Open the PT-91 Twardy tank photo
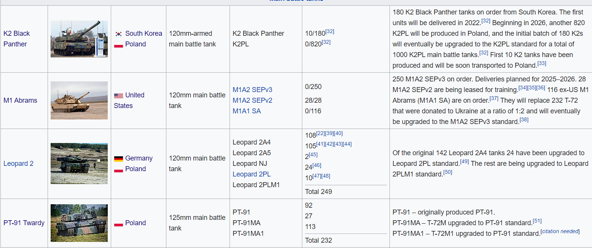The image size is (592, 248). (79, 223)
